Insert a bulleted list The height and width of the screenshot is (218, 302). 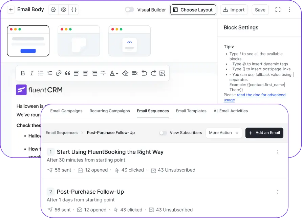[x=41, y=73]
